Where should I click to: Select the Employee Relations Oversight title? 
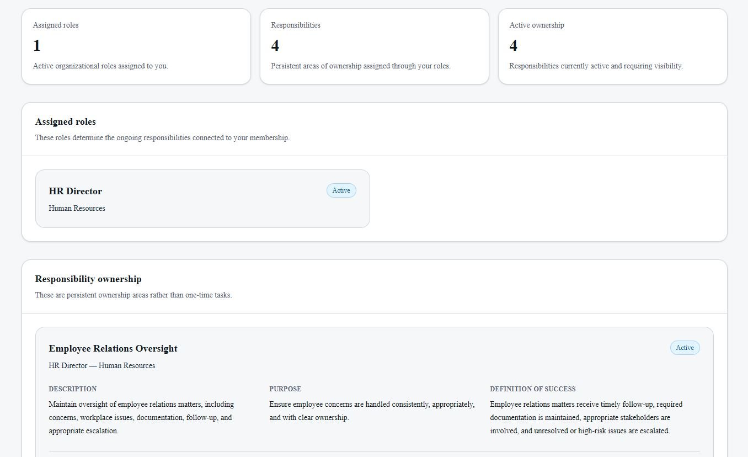pos(113,348)
